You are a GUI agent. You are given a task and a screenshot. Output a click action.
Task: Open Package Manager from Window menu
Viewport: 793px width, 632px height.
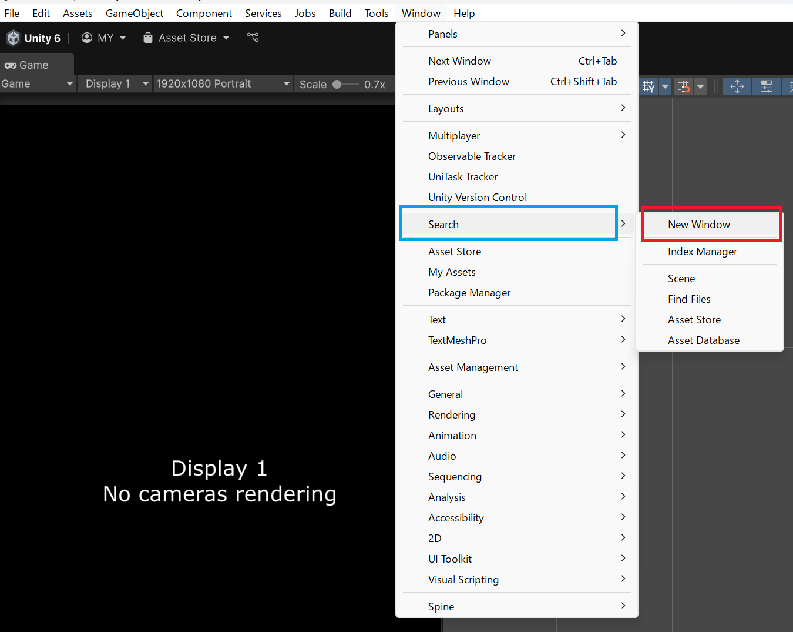(469, 293)
